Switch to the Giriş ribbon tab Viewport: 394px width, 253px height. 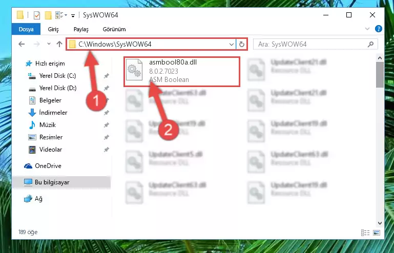point(53,29)
